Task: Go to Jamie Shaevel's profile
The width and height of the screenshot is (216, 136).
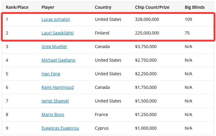Action: (x=55, y=101)
